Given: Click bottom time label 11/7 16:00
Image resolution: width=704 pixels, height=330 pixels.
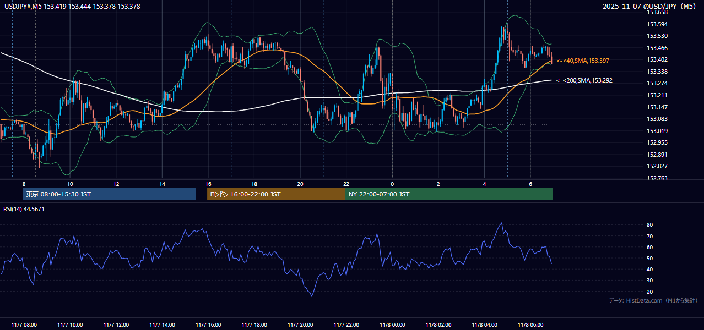Looking at the screenshot, I should click(208, 324).
